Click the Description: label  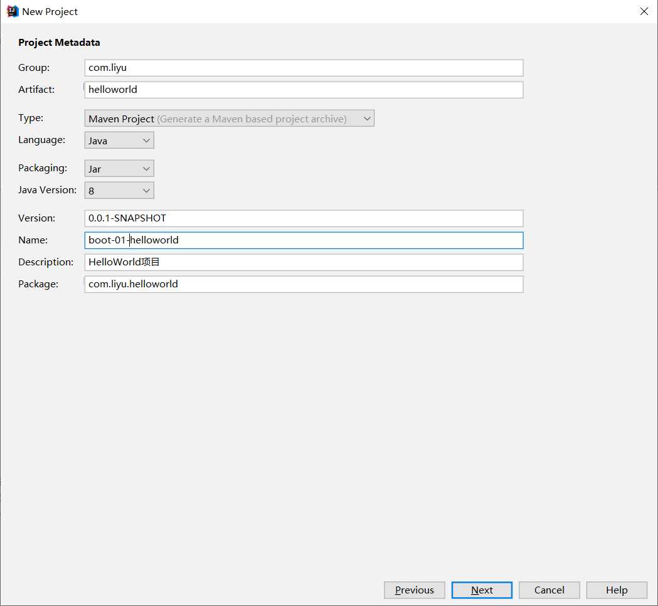46,262
